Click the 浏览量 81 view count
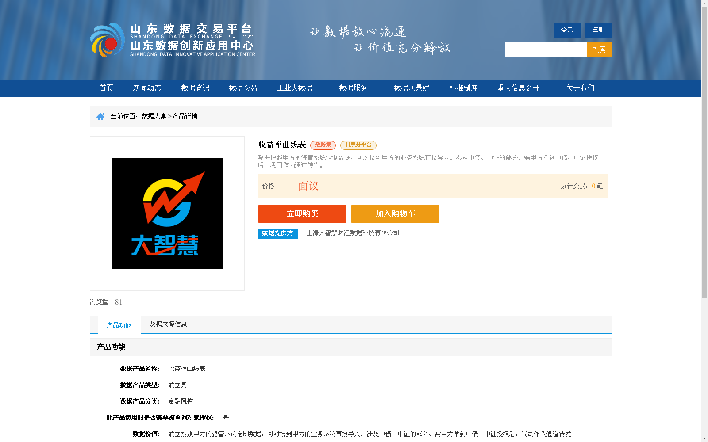The height and width of the screenshot is (442, 708). pyautogui.click(x=106, y=302)
